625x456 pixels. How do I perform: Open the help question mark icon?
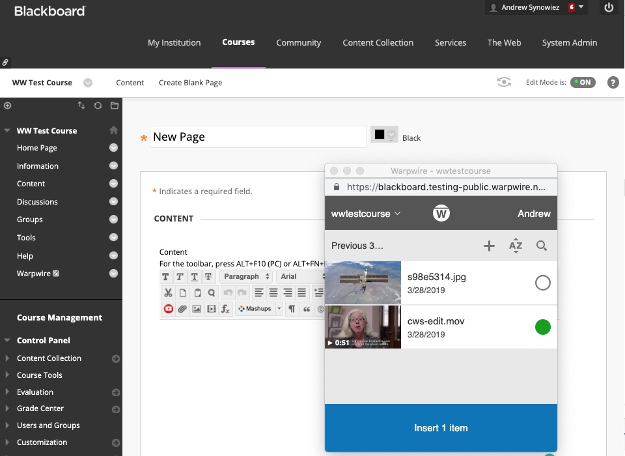coord(613,83)
